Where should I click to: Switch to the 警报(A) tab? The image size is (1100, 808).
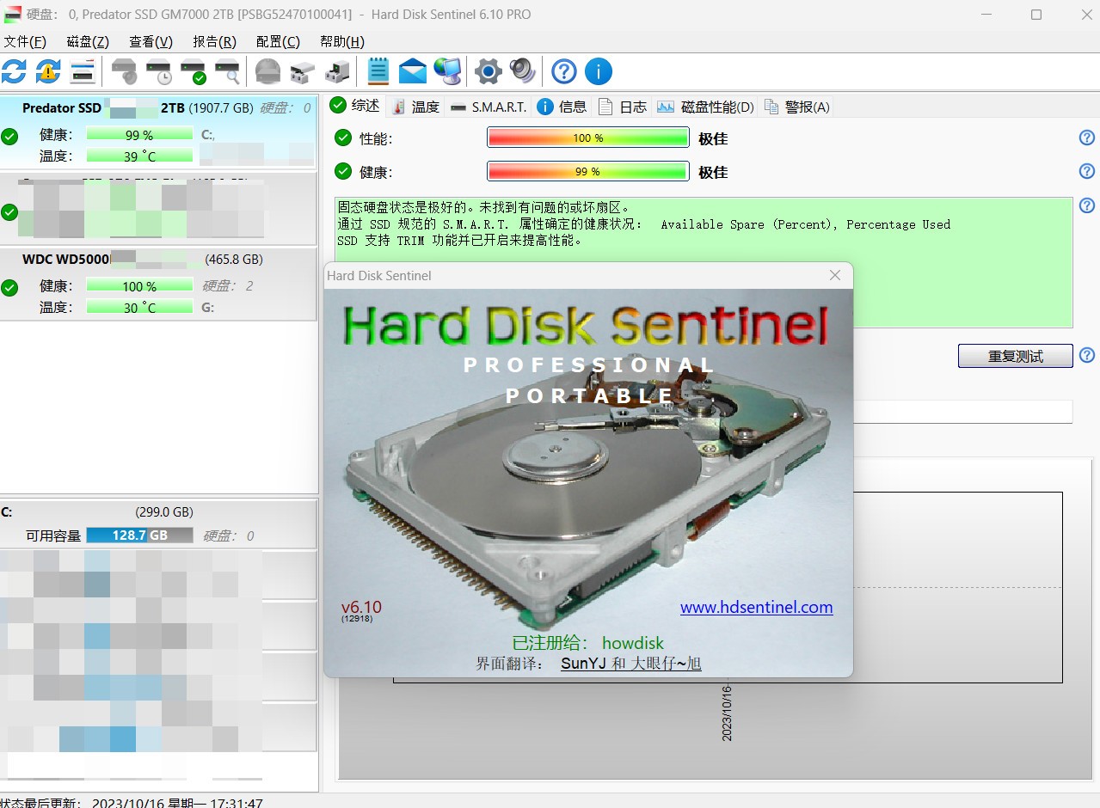797,107
